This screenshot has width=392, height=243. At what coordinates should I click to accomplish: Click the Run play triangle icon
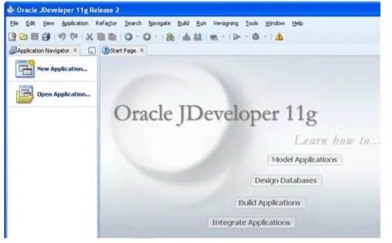click(x=237, y=37)
